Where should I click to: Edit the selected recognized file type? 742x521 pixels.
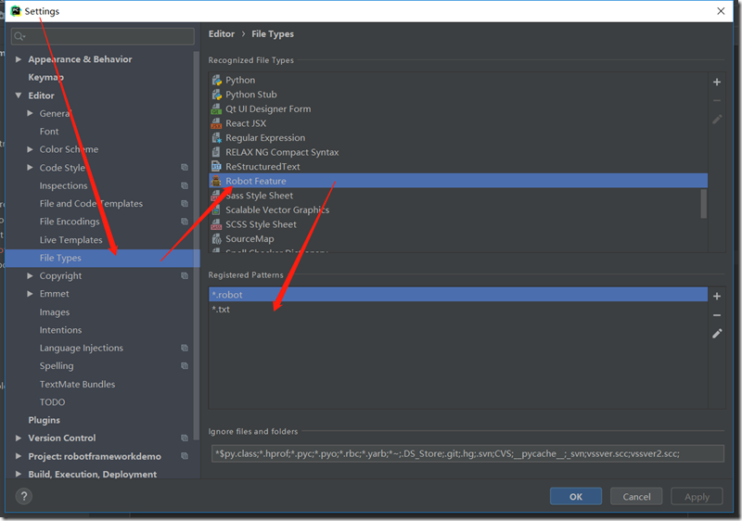click(x=717, y=120)
